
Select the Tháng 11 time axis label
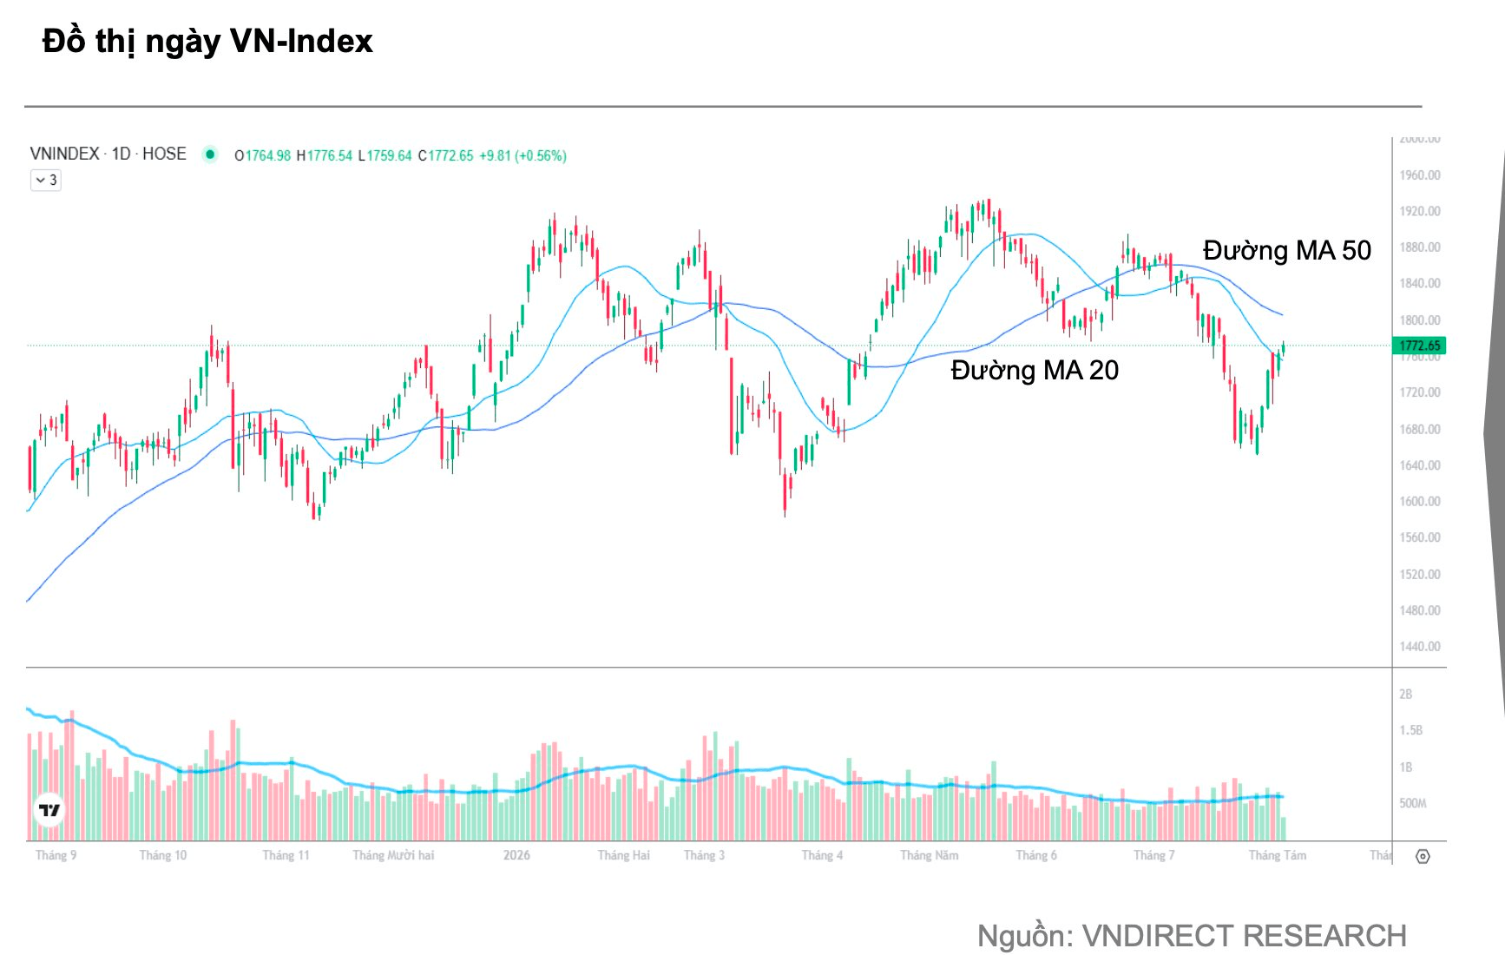(286, 855)
